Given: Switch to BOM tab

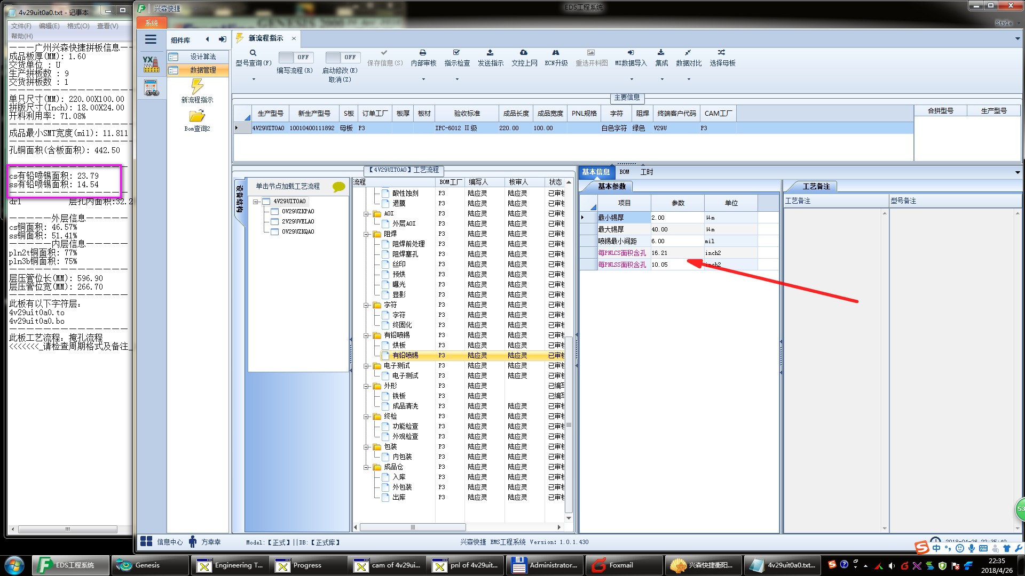Looking at the screenshot, I should 624,172.
